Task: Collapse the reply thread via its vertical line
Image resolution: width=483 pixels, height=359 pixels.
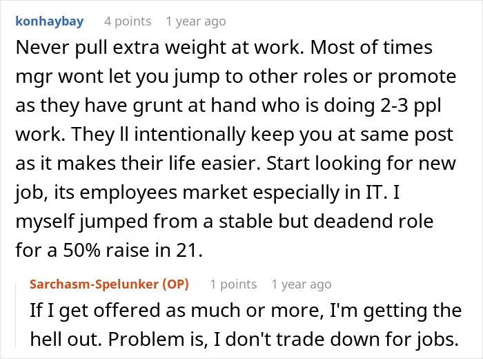Action: pyautogui.click(x=16, y=315)
